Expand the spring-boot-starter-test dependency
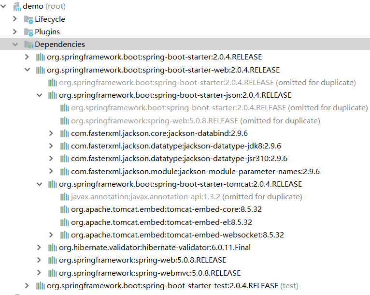 point(28,285)
